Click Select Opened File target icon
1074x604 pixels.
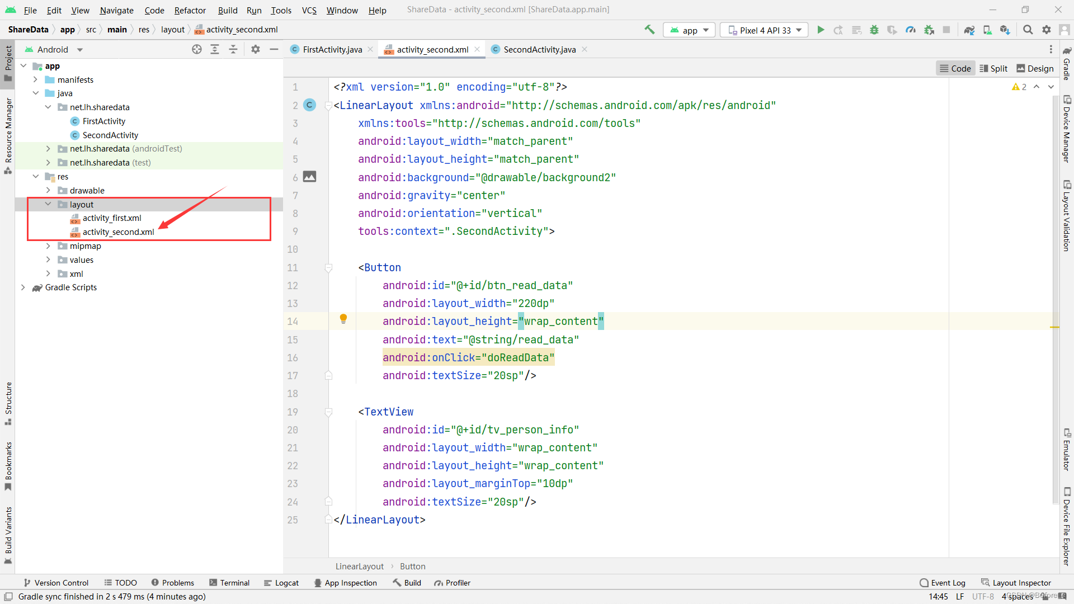pyautogui.click(x=197, y=50)
